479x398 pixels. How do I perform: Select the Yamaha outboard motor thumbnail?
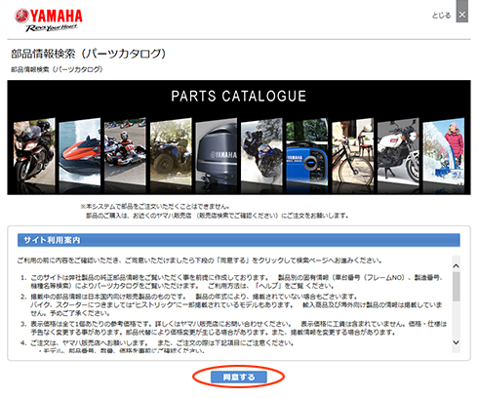[x=217, y=151]
